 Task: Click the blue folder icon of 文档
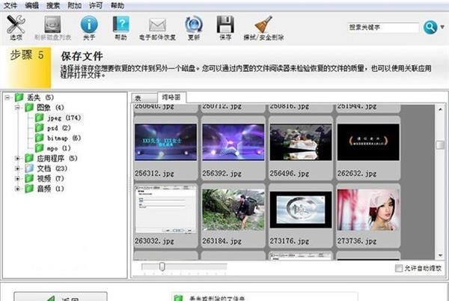click(29, 168)
